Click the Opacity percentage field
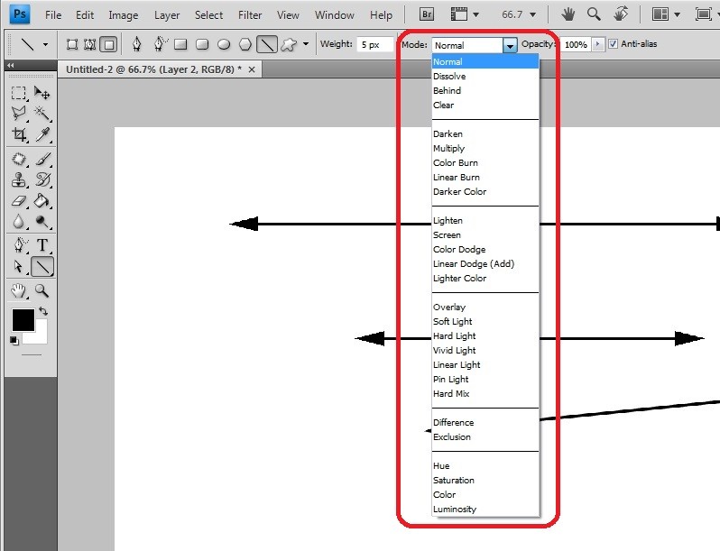The image size is (720, 551). point(576,44)
